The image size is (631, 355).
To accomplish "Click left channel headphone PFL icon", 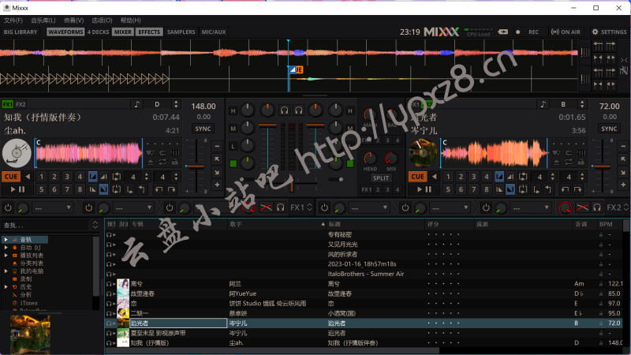I will coord(285,110).
